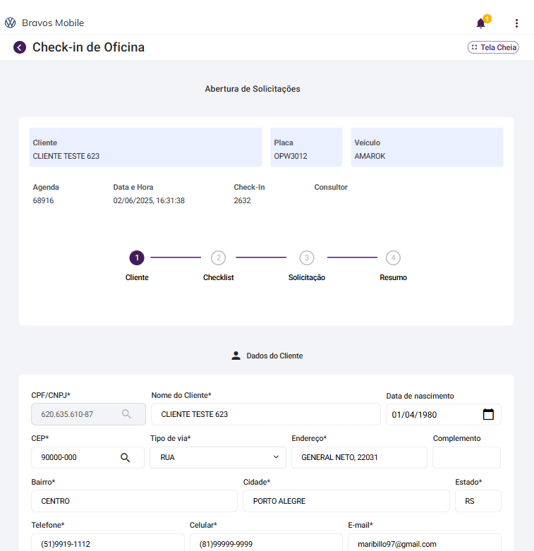534x551 pixels.
Task: Click the back arrow beside Check-in de Oficina
Action: [x=20, y=47]
